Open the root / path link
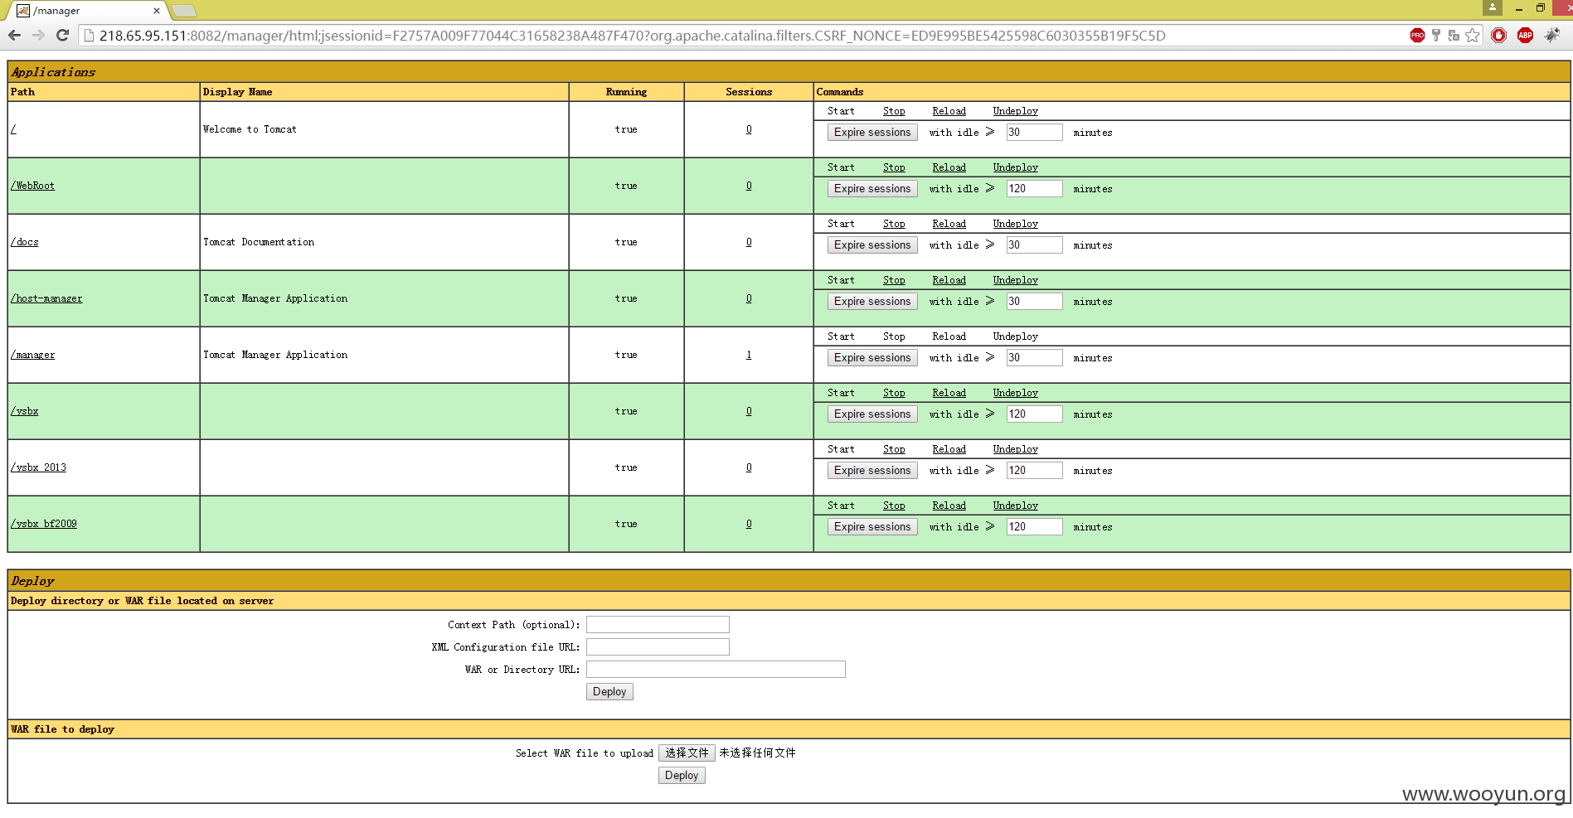 point(13,129)
